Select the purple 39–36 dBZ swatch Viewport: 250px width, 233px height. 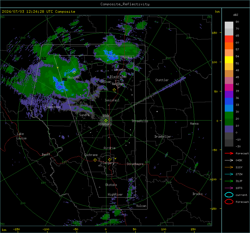click(x=229, y=94)
